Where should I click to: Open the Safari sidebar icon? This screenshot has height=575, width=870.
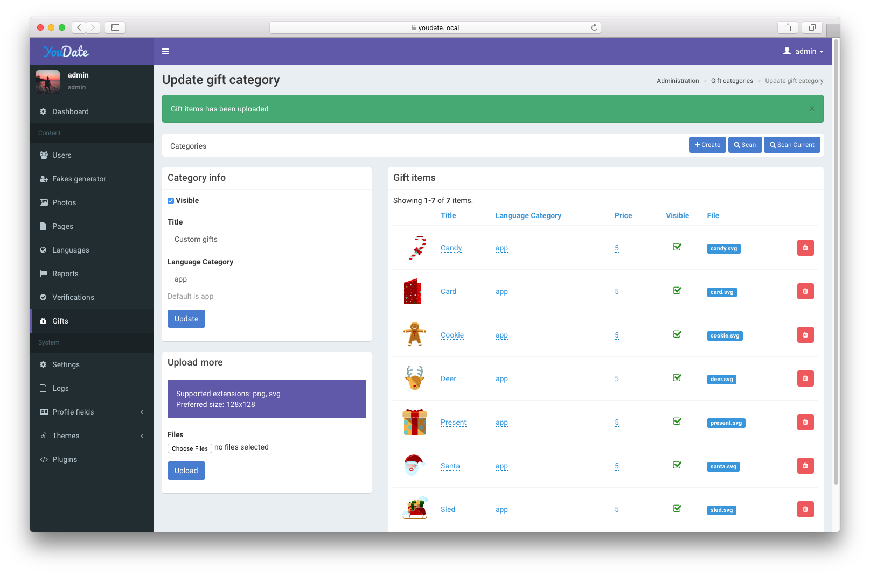(115, 27)
